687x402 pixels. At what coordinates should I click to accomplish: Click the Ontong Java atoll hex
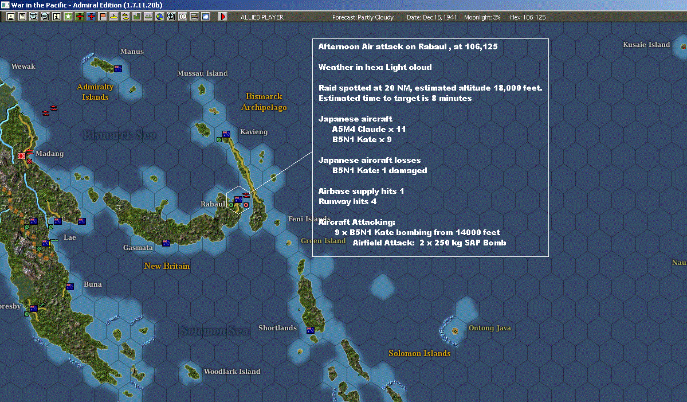click(455, 331)
